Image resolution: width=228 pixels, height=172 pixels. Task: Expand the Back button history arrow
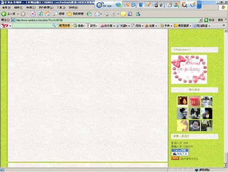click(x=18, y=14)
